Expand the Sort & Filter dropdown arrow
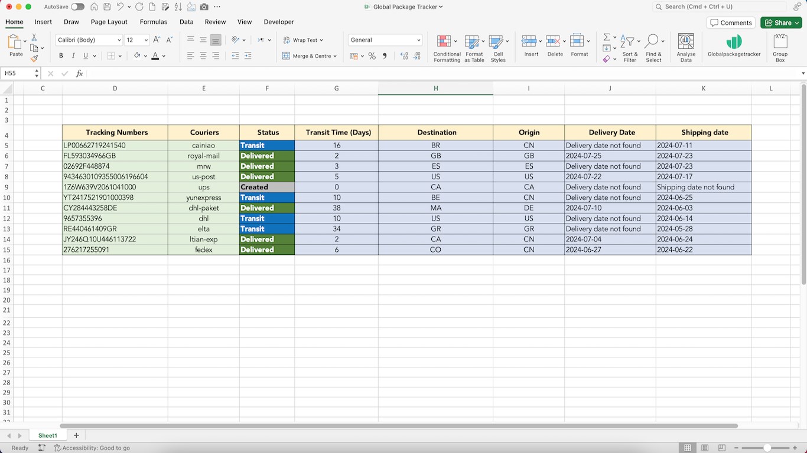Image resolution: width=807 pixels, height=453 pixels. tap(639, 41)
